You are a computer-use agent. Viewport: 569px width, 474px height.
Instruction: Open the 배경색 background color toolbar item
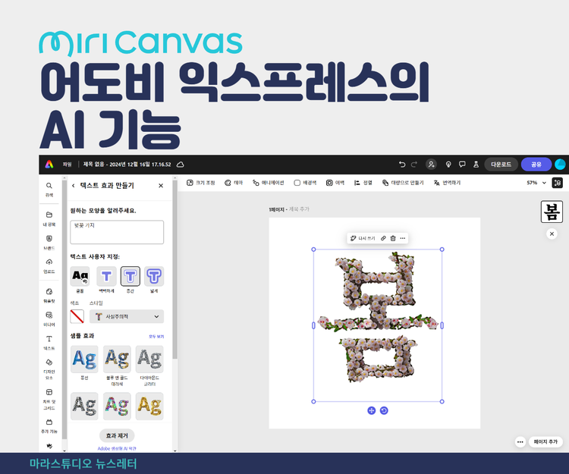pyautogui.click(x=305, y=183)
